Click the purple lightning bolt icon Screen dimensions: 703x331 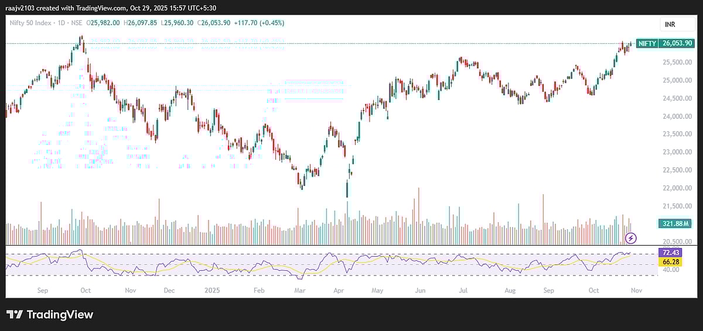click(631, 237)
